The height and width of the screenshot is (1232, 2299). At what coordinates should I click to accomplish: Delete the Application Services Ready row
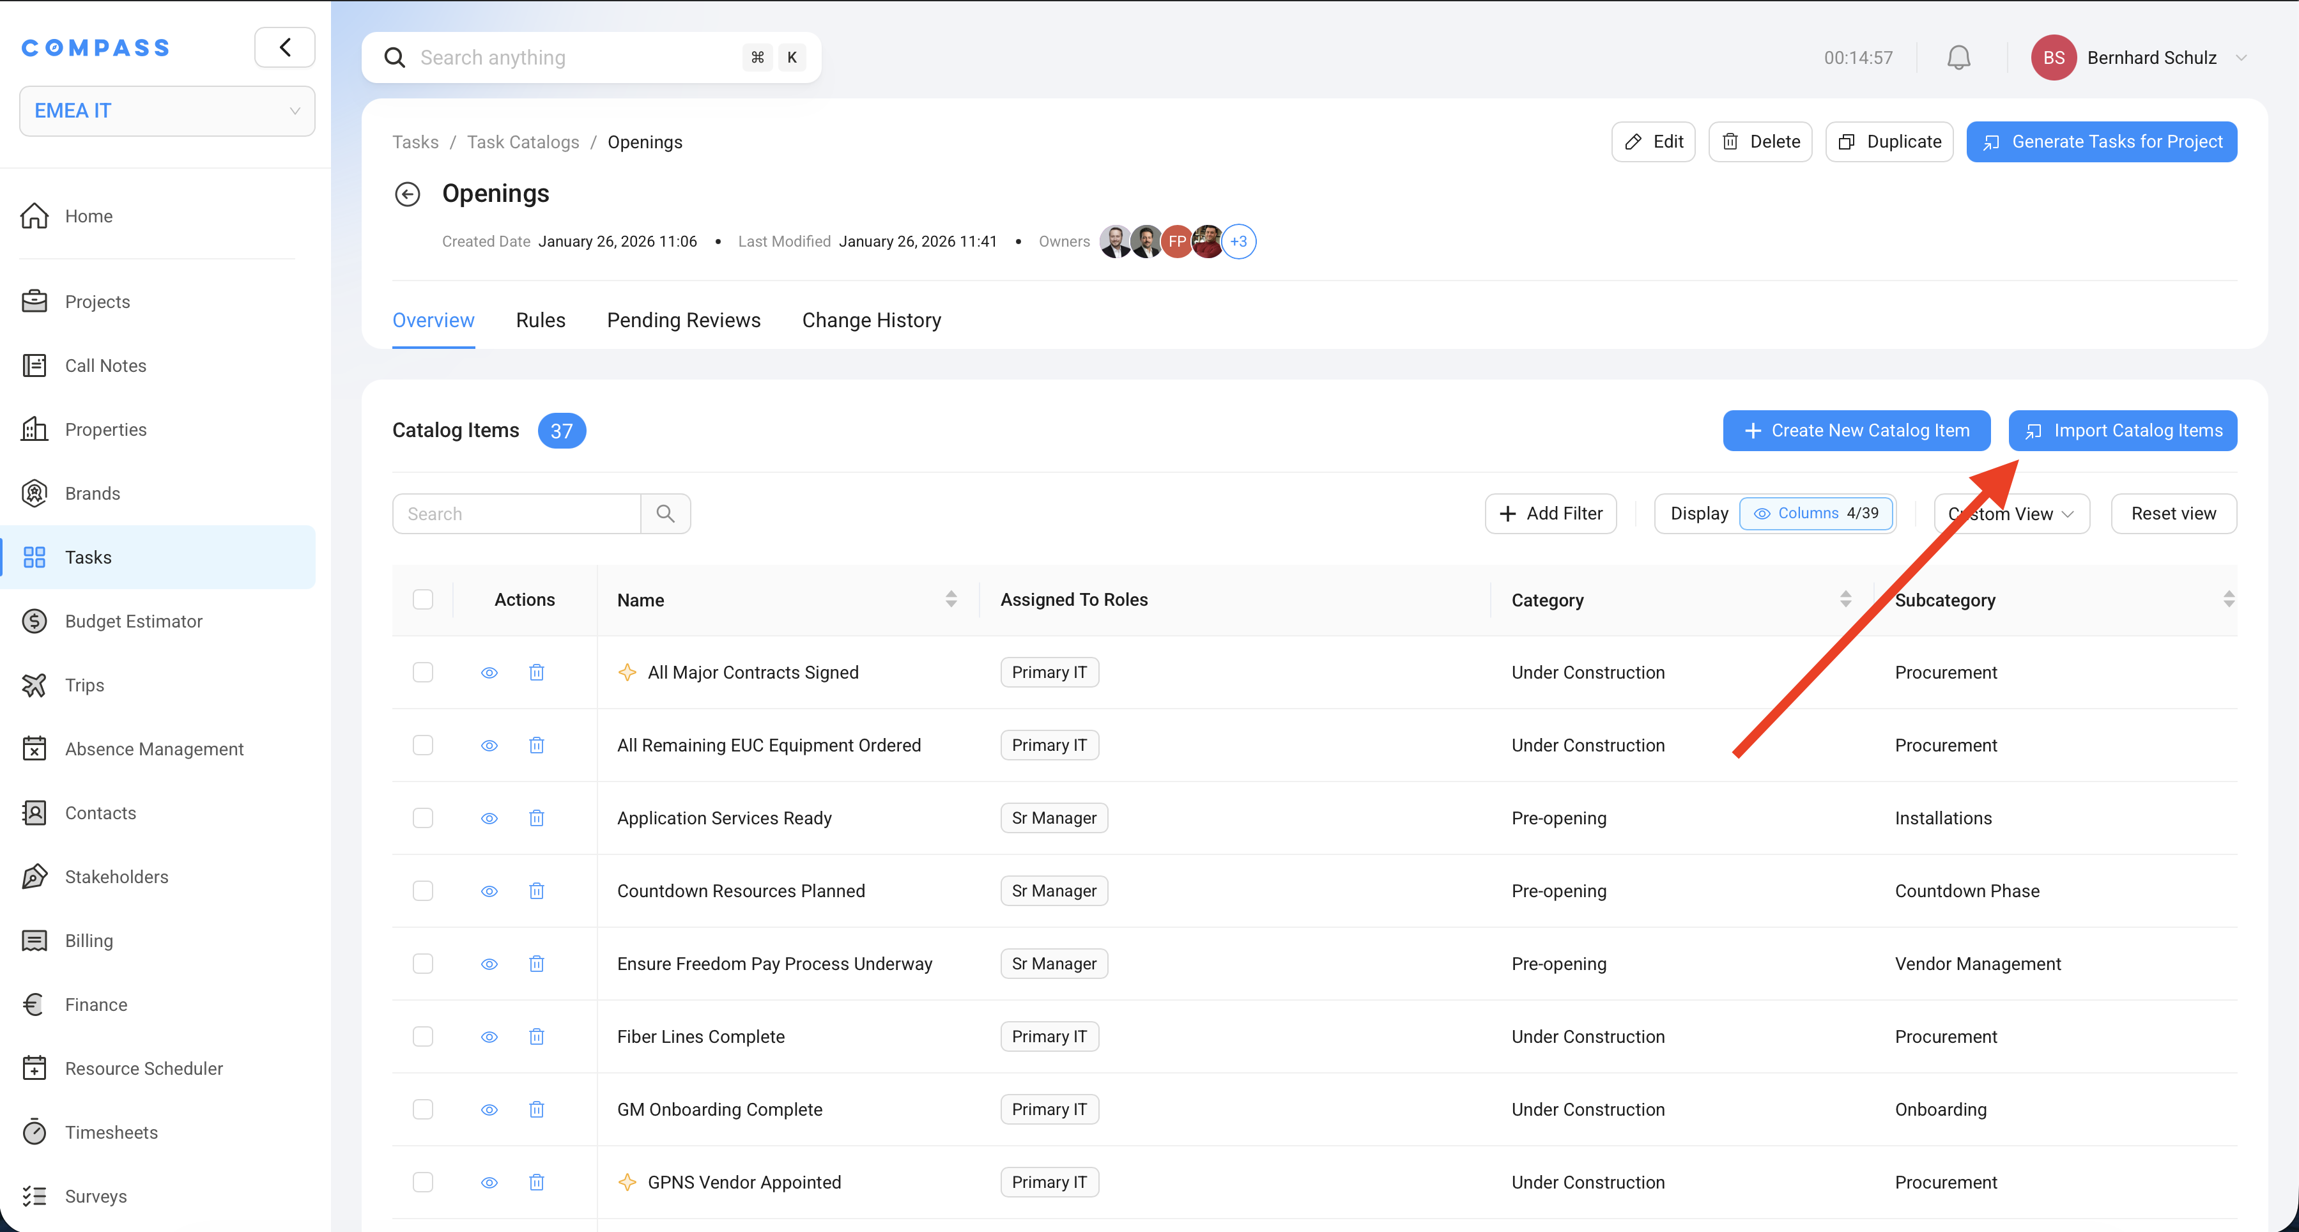pyautogui.click(x=536, y=818)
